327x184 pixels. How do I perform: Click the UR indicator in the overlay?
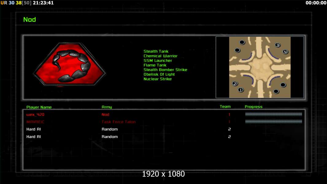point(4,3)
